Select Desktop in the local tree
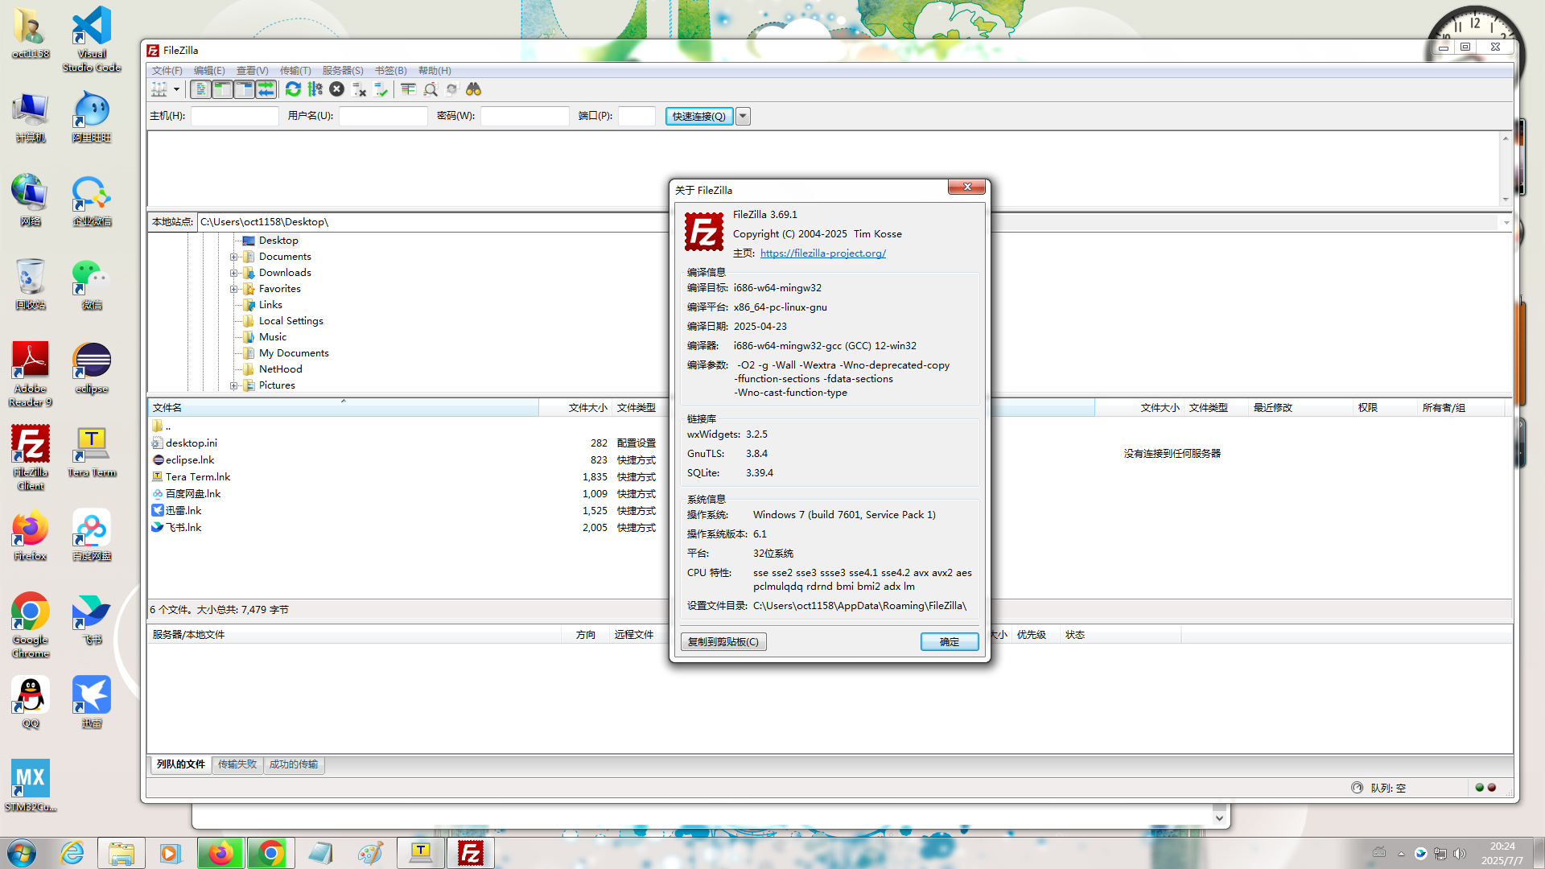Viewport: 1545px width, 869px height. coord(278,241)
